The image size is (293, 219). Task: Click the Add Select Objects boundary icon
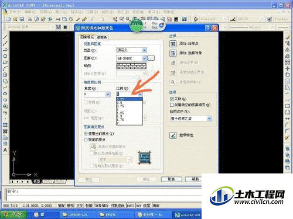pyautogui.click(x=173, y=53)
